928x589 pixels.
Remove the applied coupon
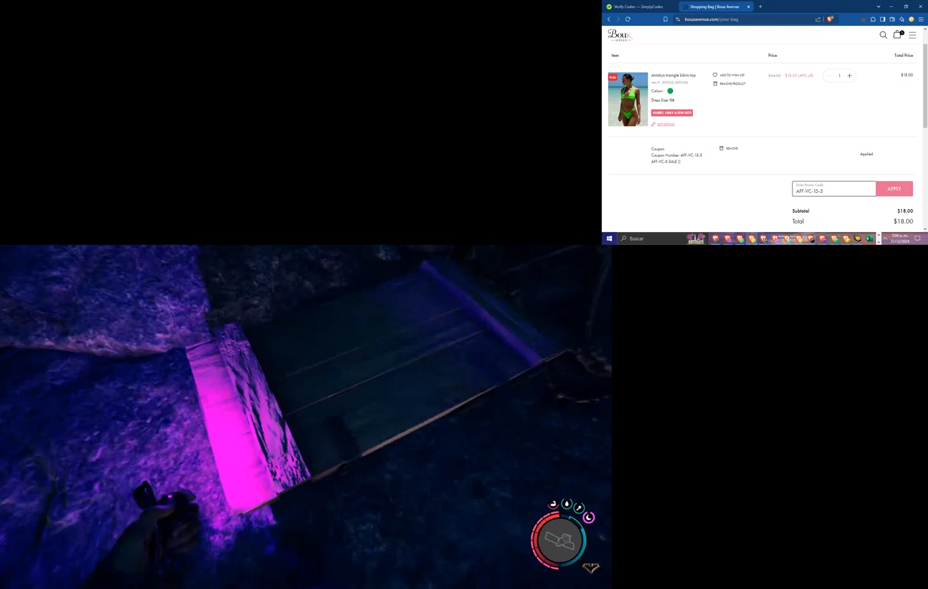pyautogui.click(x=729, y=148)
